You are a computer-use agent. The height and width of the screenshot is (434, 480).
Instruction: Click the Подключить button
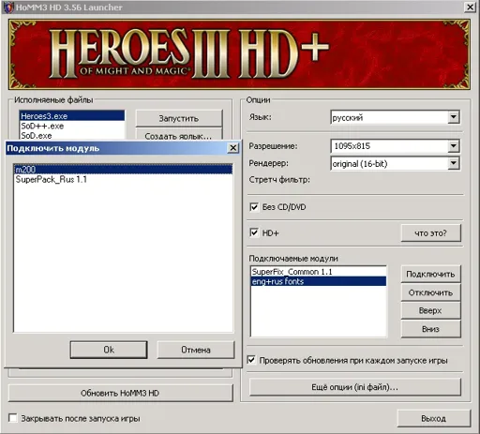pos(430,274)
